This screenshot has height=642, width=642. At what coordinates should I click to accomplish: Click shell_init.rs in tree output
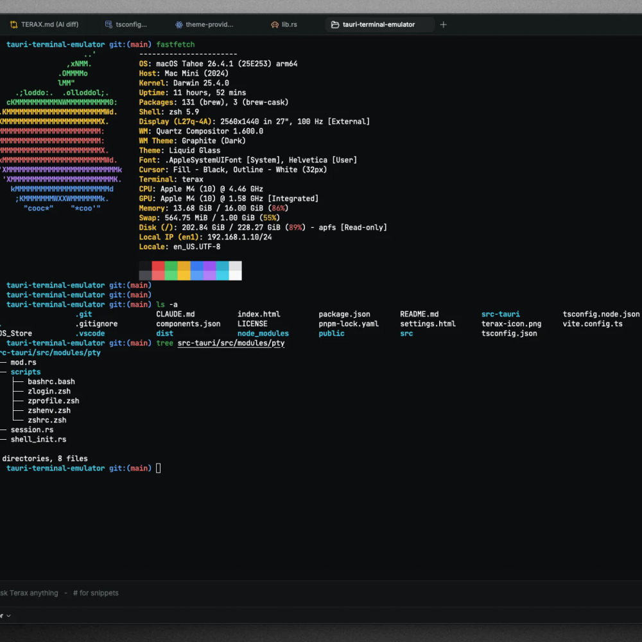[39, 439]
